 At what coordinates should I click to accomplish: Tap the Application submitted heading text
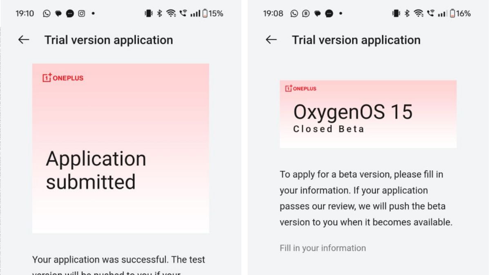(x=96, y=170)
